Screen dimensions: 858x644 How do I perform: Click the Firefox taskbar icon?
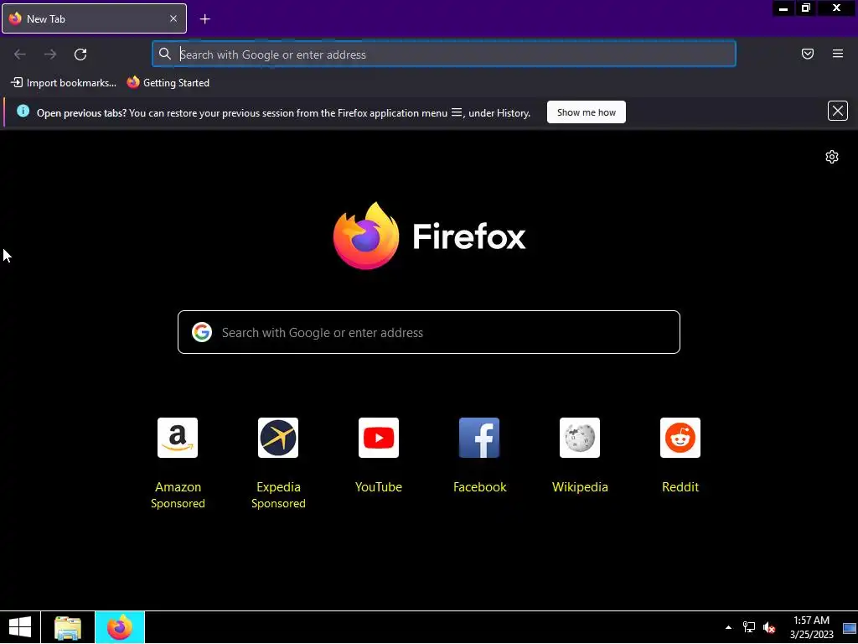120,627
